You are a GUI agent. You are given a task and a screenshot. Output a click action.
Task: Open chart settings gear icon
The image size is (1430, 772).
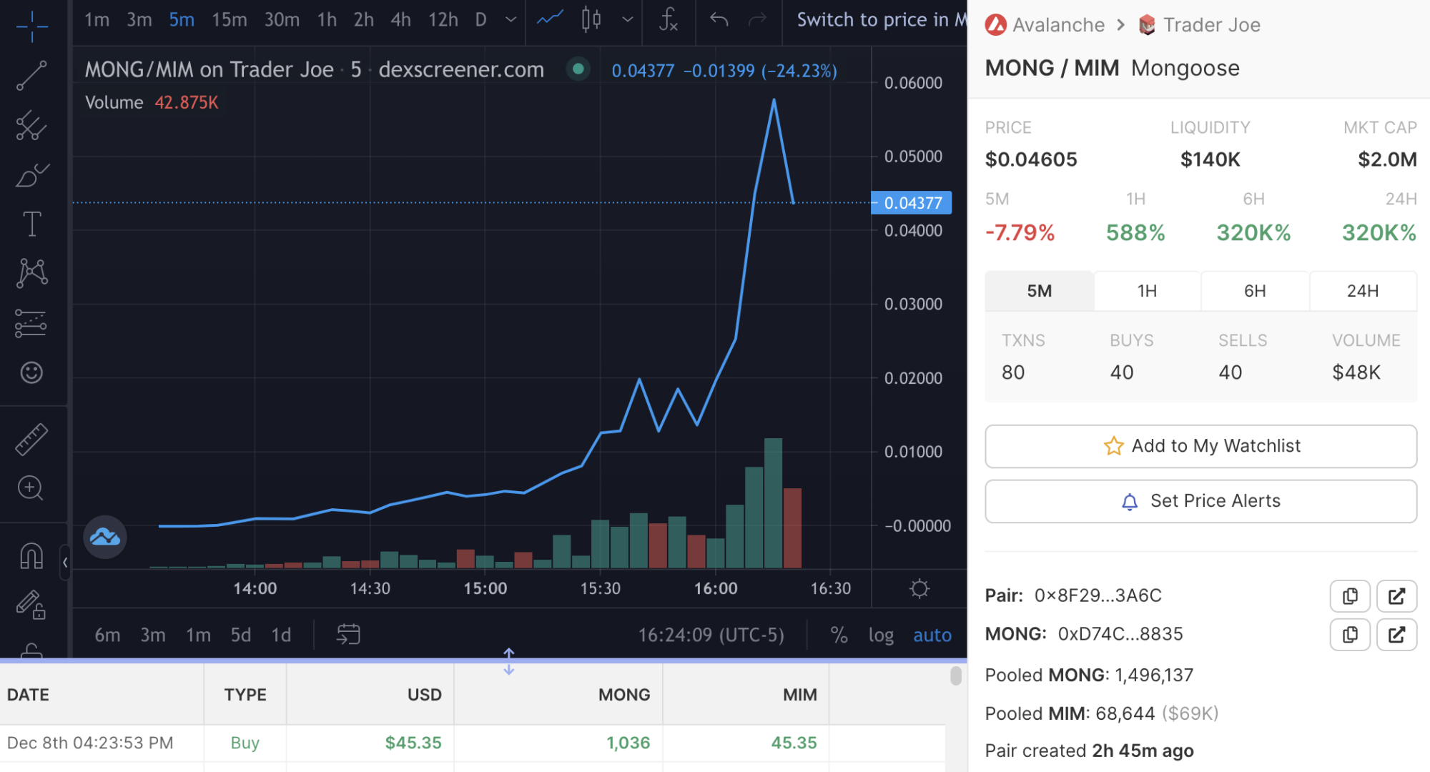tap(919, 588)
